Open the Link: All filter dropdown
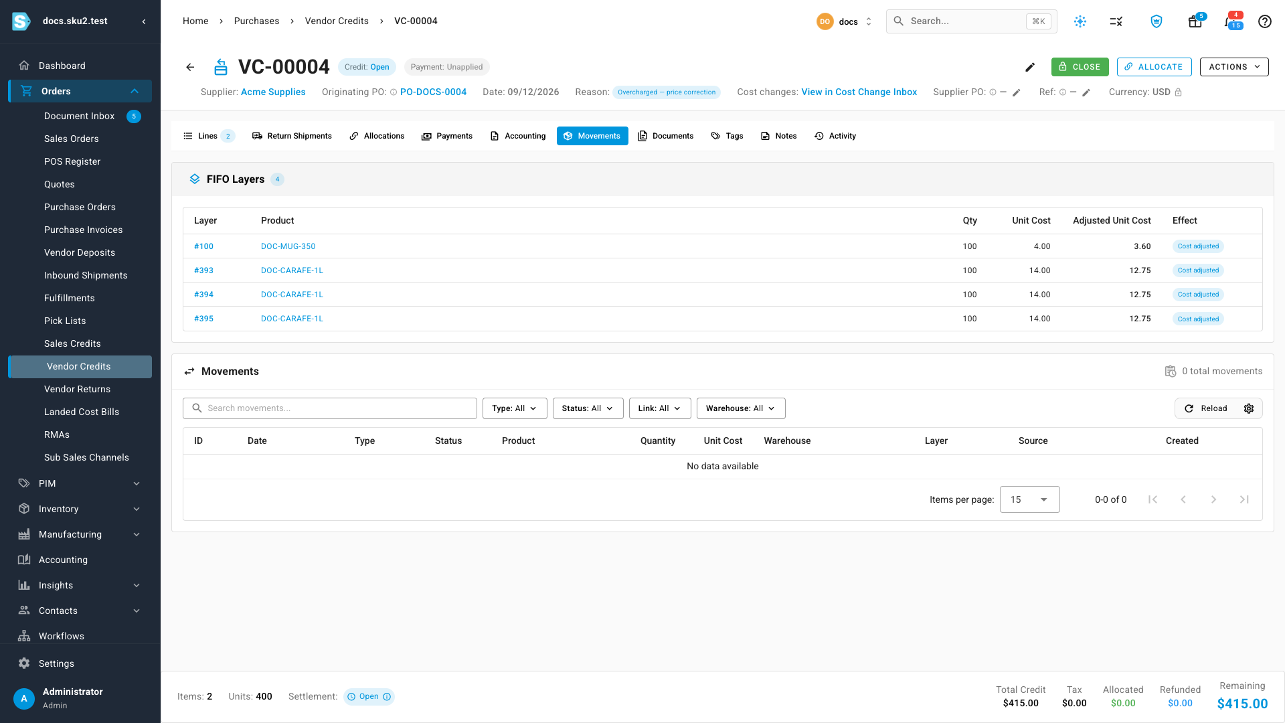 (x=660, y=408)
